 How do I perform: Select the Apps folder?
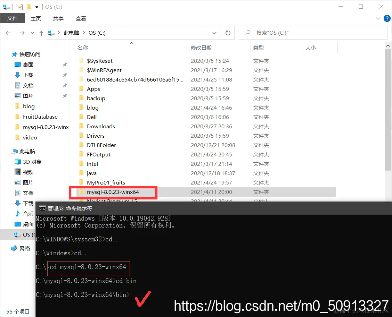click(x=93, y=89)
